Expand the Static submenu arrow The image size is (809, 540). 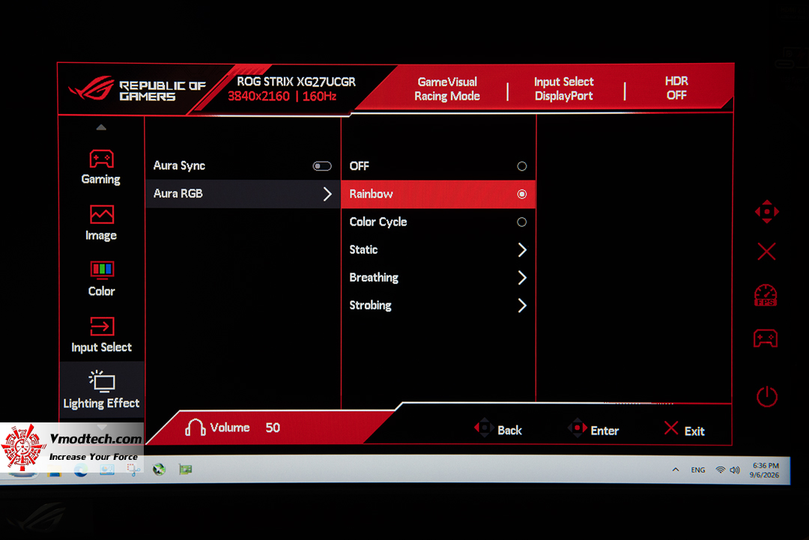tap(522, 249)
